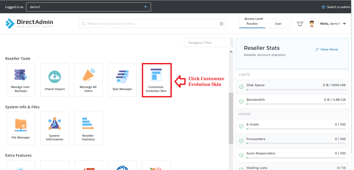Image resolution: width=354 pixels, height=170 pixels.
Task: Open Reseller Statistics
Action: (88, 128)
